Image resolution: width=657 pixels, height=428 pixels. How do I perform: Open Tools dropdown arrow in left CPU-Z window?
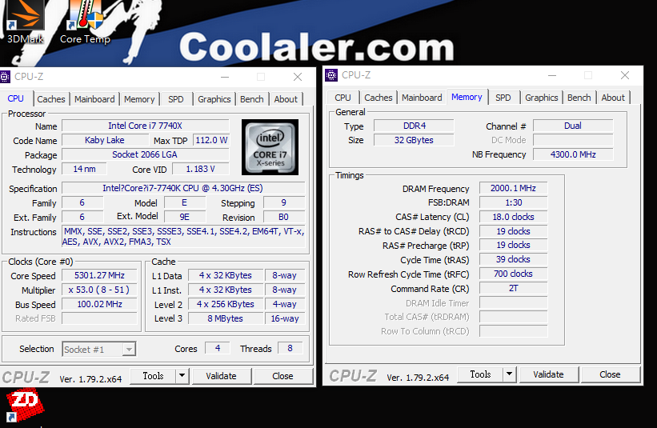[x=182, y=376]
